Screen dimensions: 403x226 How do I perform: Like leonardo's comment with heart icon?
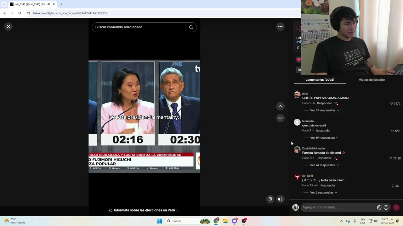click(392, 131)
